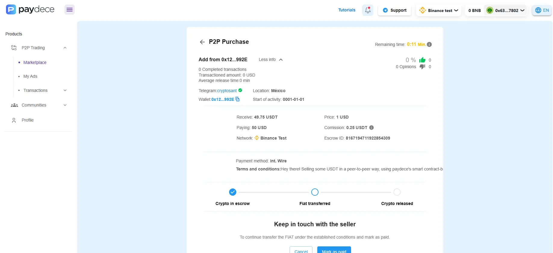Click the commission info icon
The image size is (553, 253).
pyautogui.click(x=371, y=128)
